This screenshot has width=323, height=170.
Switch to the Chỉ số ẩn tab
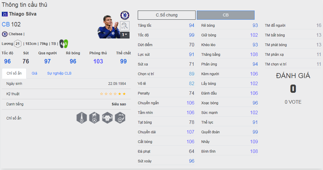[14, 73]
